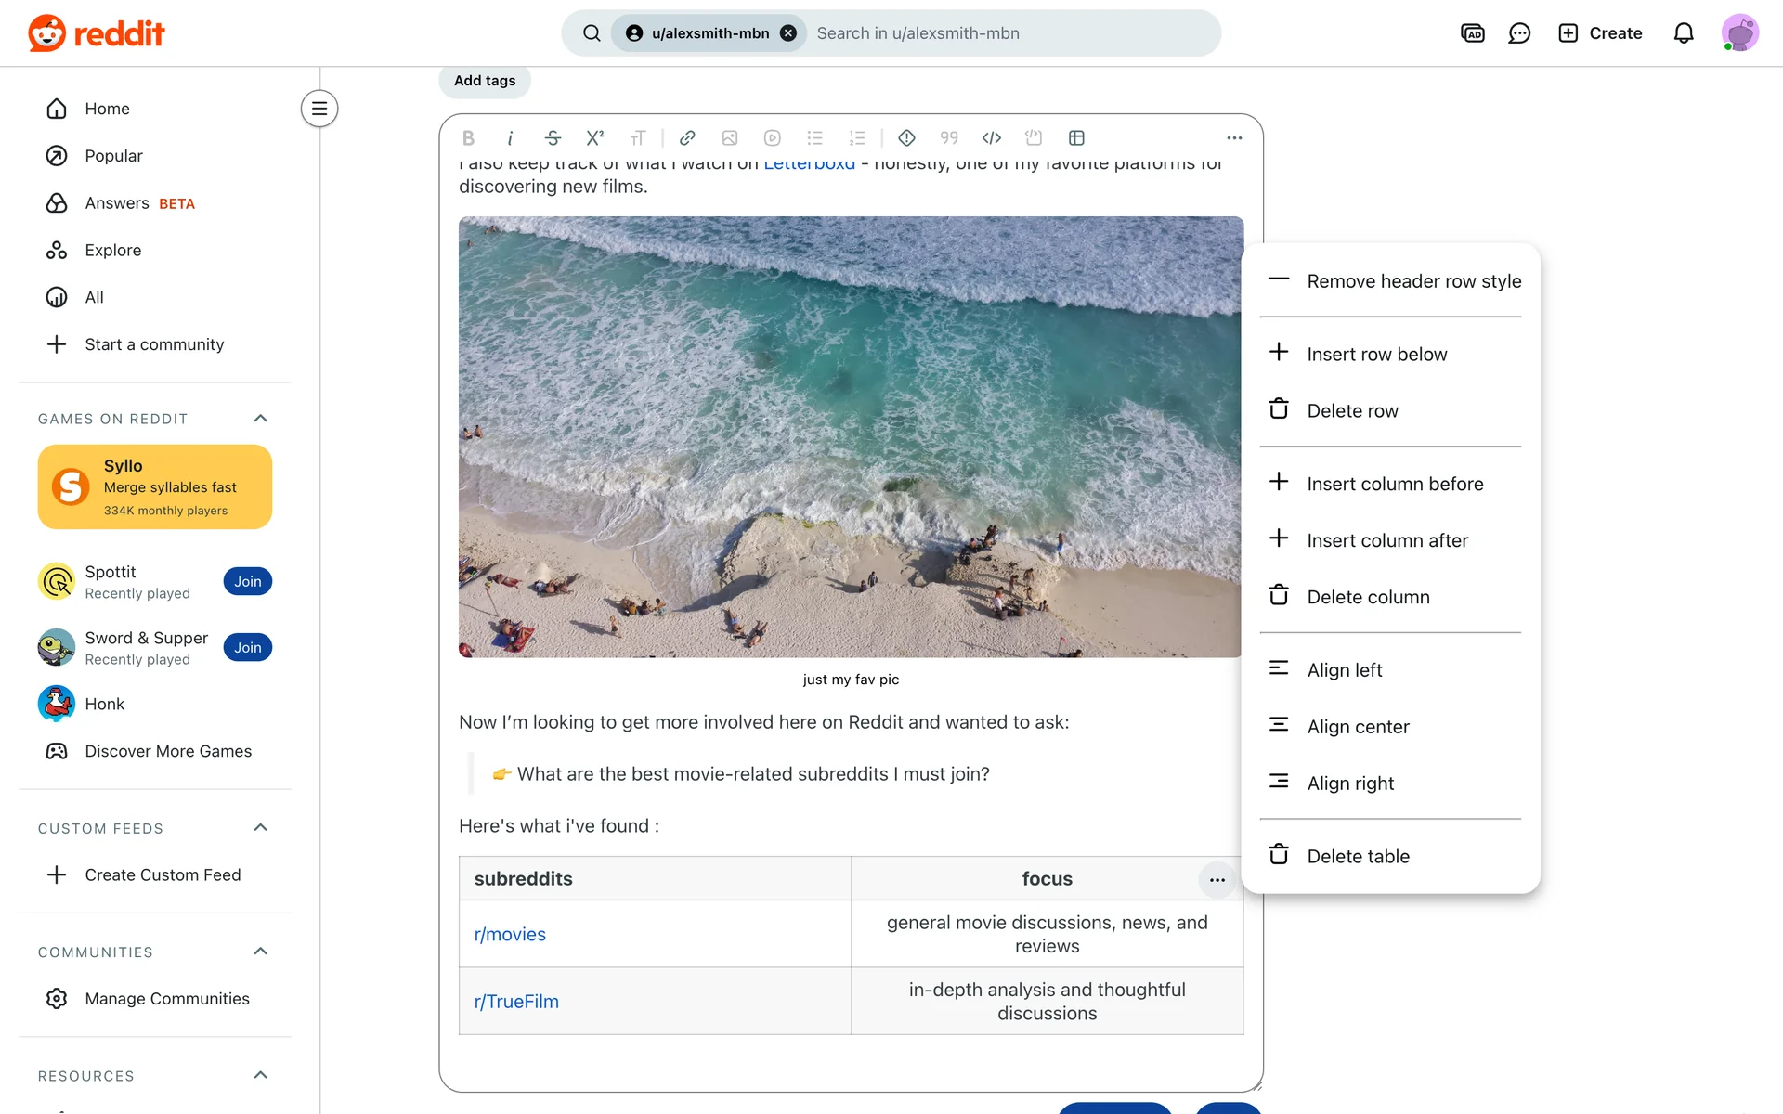Image resolution: width=1783 pixels, height=1114 pixels.
Task: Open the chat messages icon
Action: point(1519,33)
